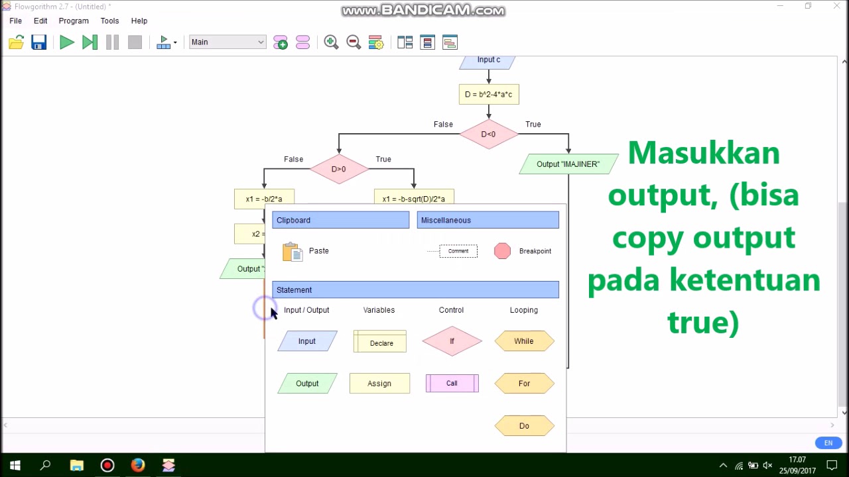Open the File menu
The height and width of the screenshot is (477, 849).
(15, 21)
